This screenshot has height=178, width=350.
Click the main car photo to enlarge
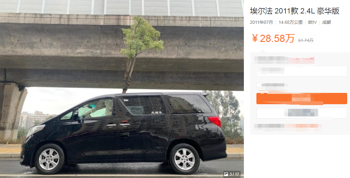click(122, 89)
